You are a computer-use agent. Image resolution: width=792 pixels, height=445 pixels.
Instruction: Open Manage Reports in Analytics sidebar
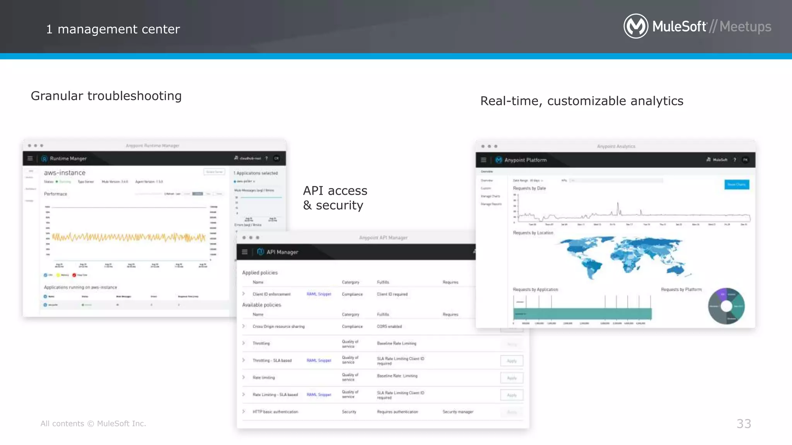coord(491,204)
